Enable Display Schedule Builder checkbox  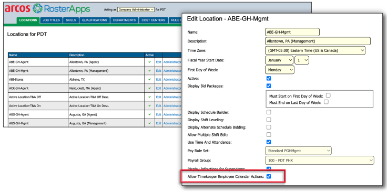point(269,112)
